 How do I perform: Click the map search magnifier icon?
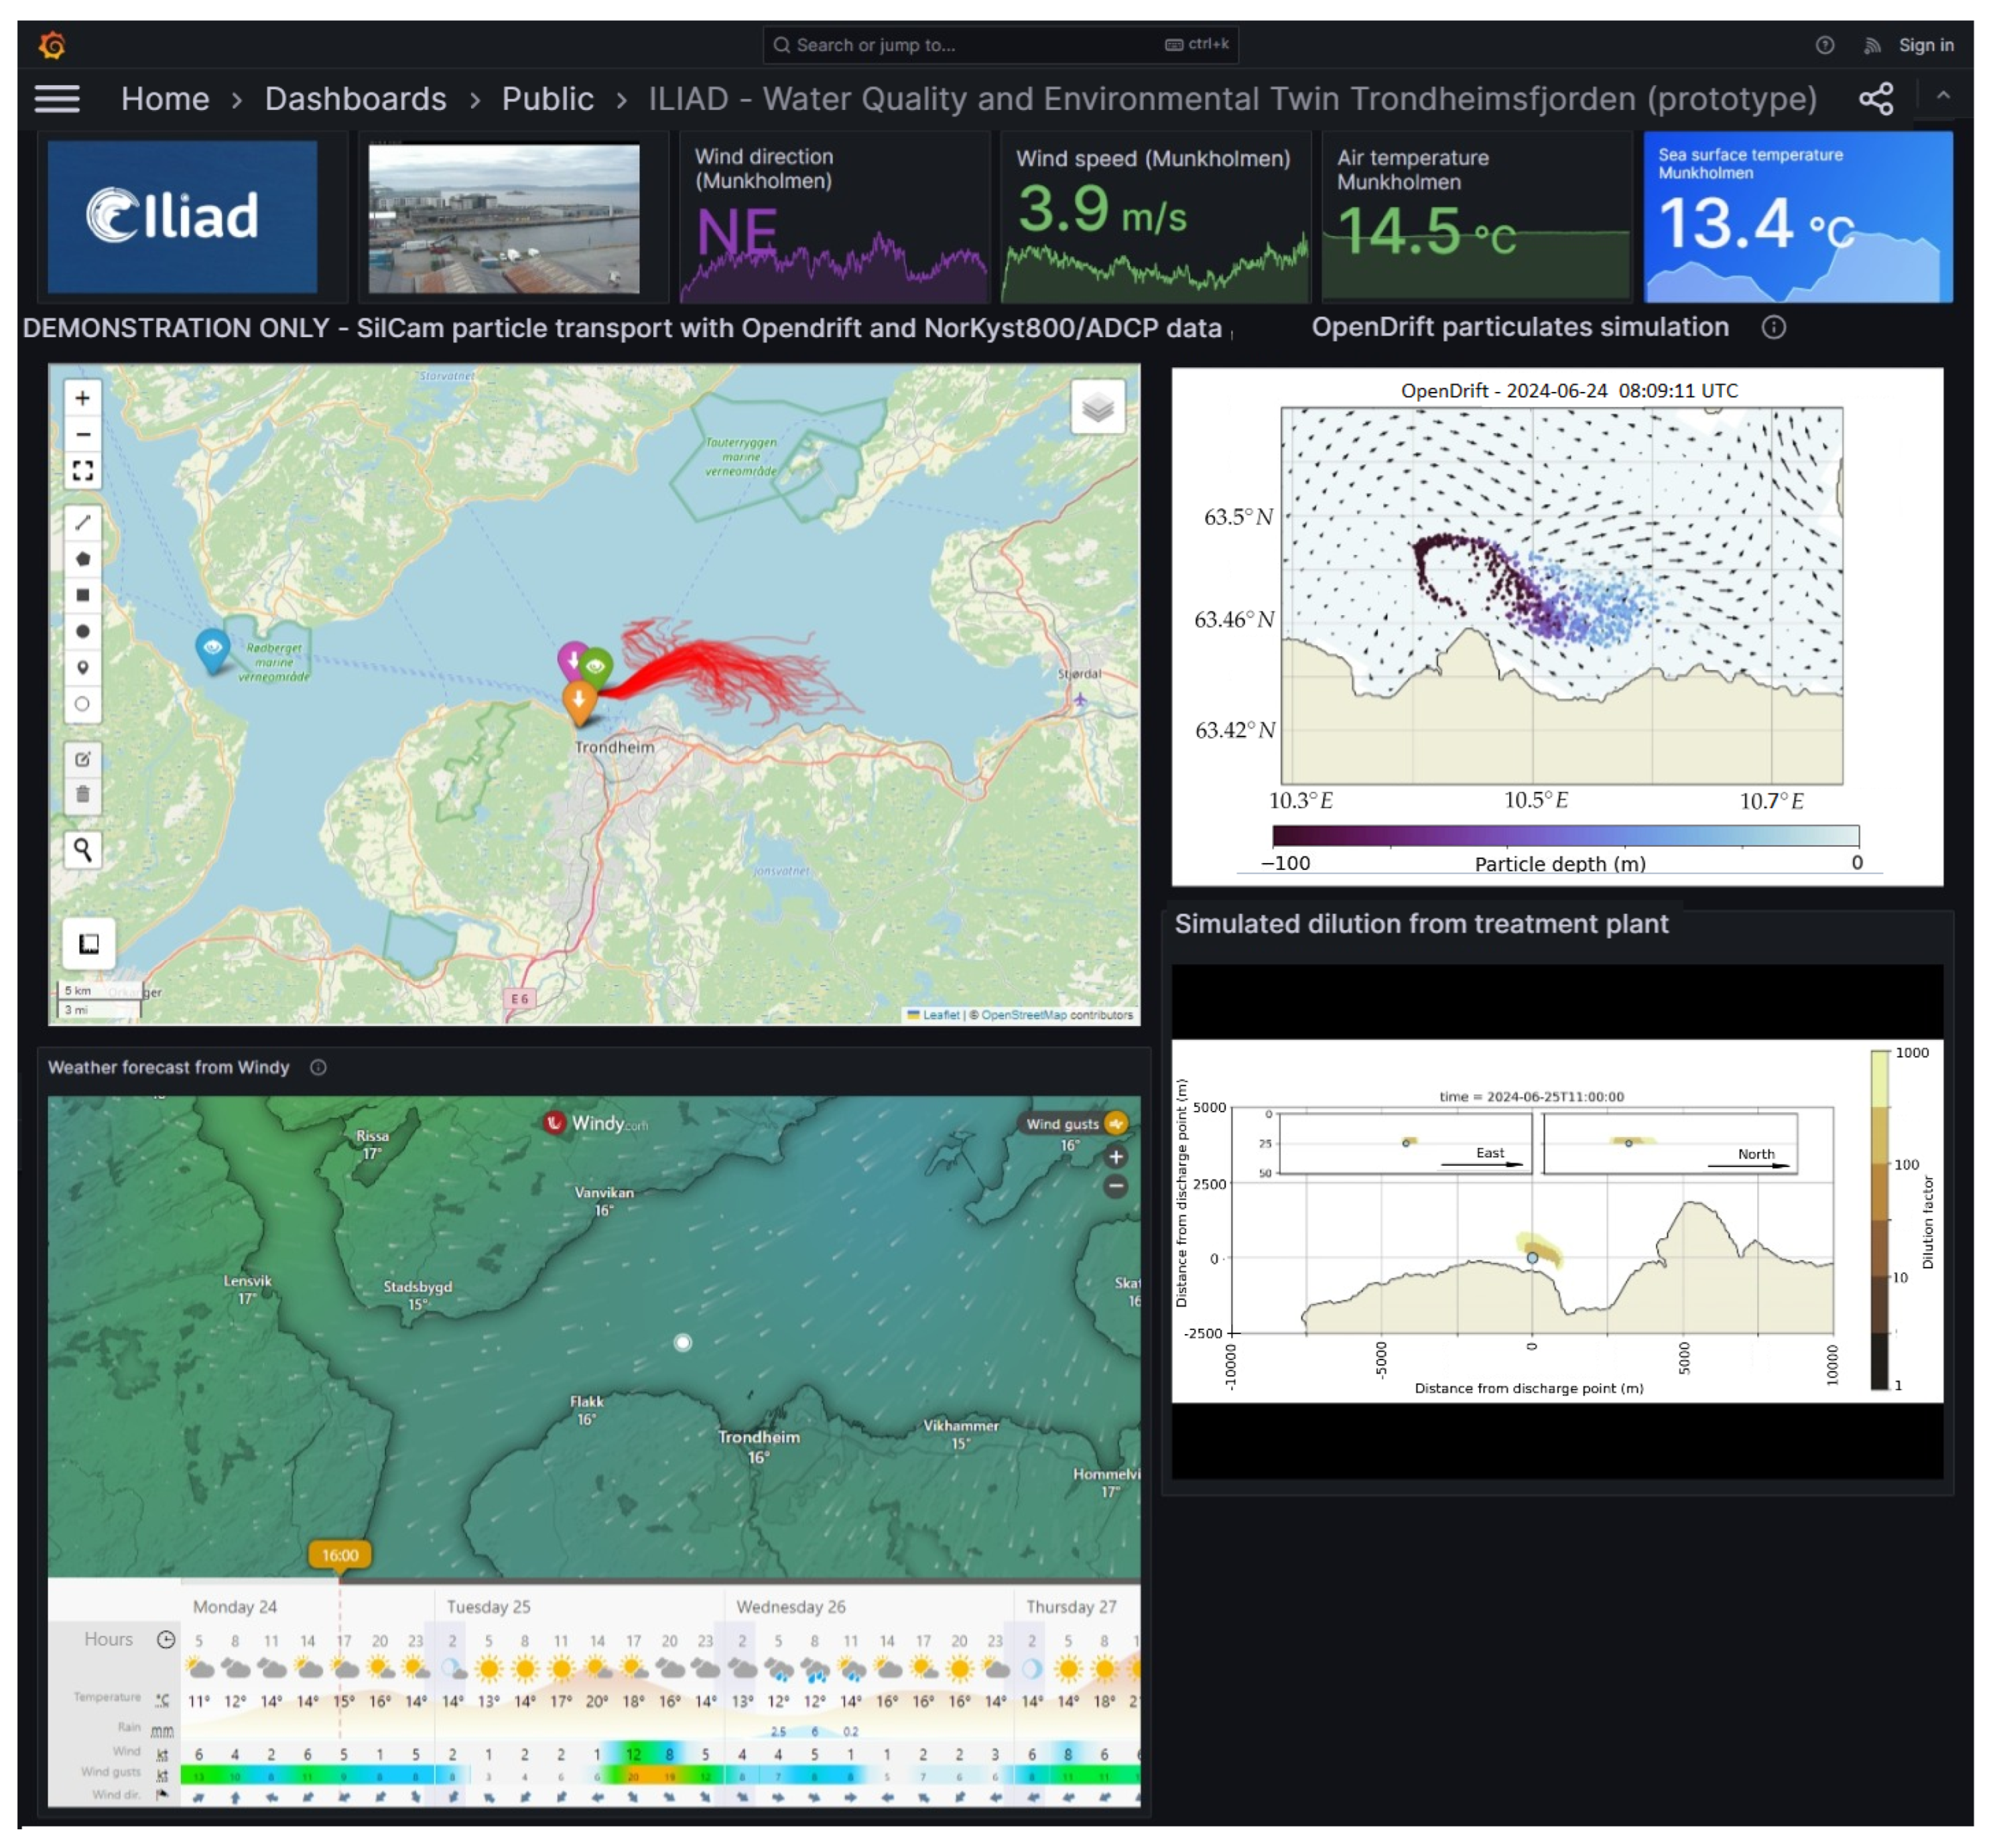click(83, 849)
